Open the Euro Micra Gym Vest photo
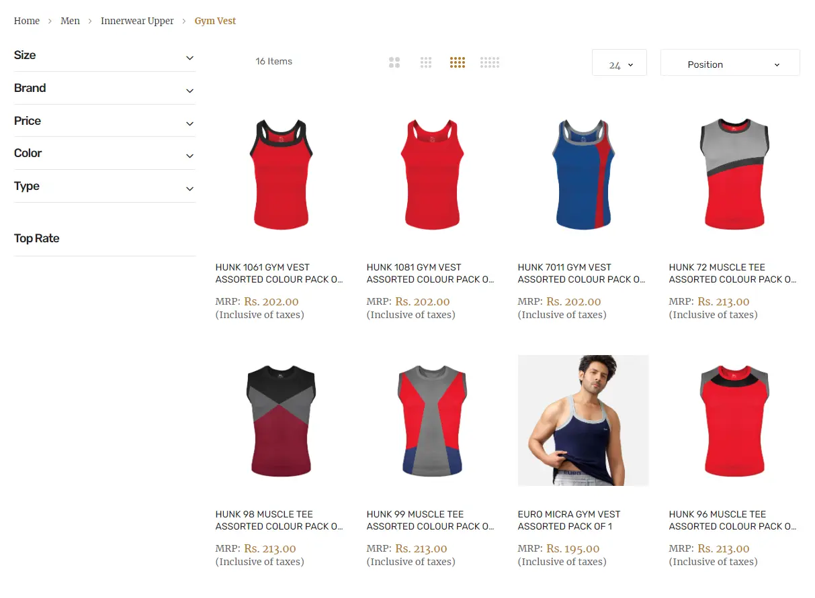The height and width of the screenshot is (598, 815). [x=583, y=420]
